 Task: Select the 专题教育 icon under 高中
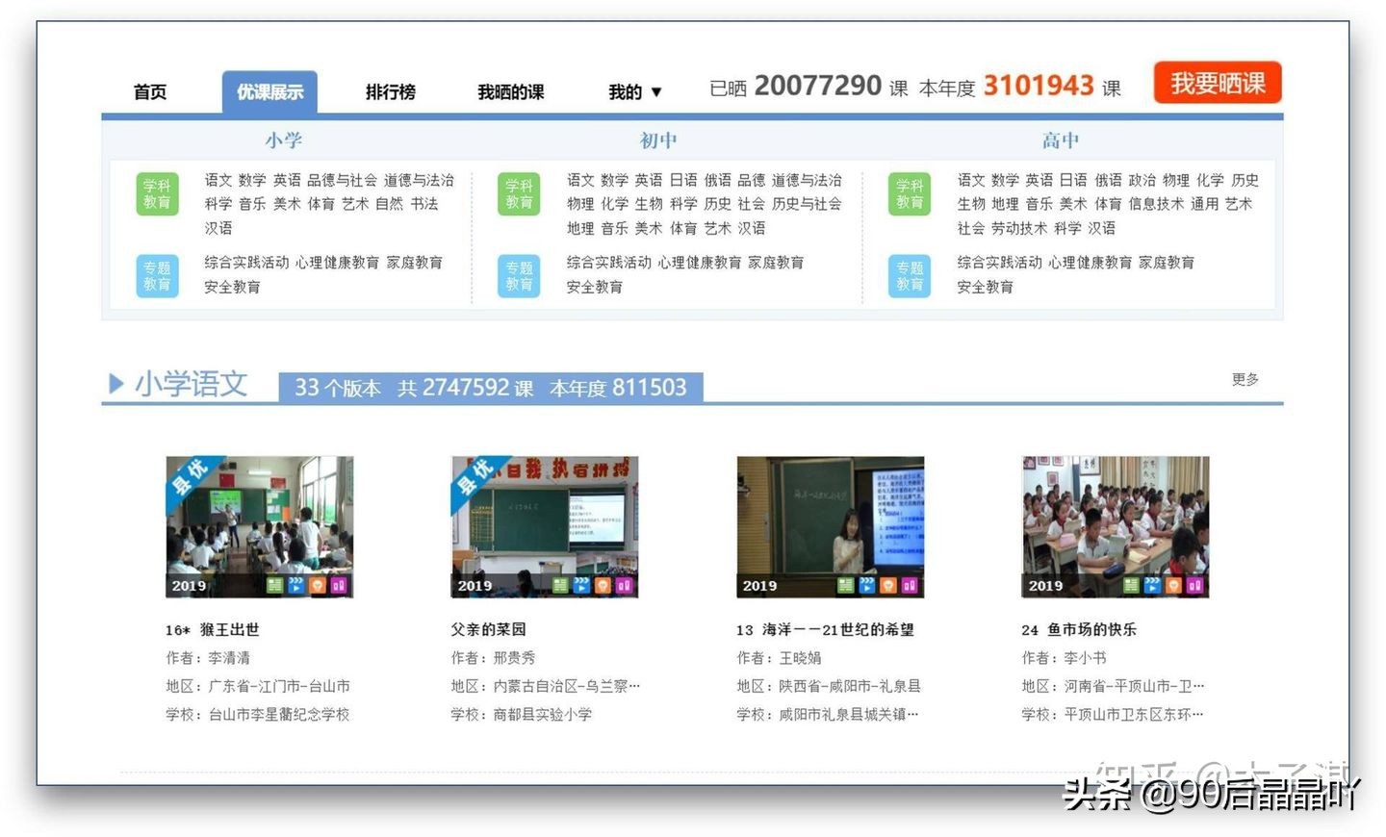click(909, 275)
